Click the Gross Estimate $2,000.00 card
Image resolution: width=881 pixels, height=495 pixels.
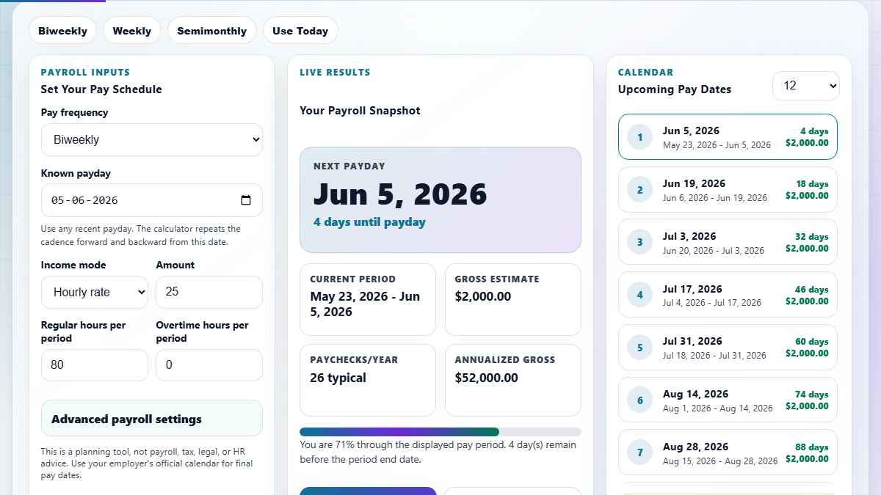point(513,299)
